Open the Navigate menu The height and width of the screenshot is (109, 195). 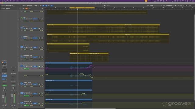coord(23,1)
